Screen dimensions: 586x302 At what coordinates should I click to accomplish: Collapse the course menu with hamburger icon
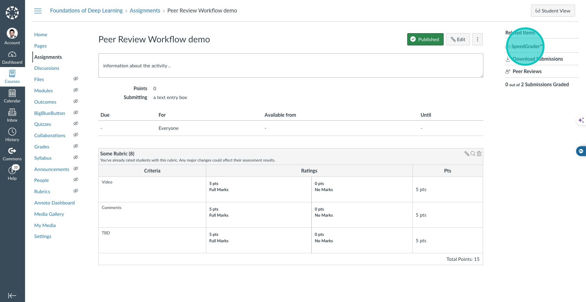(38, 11)
